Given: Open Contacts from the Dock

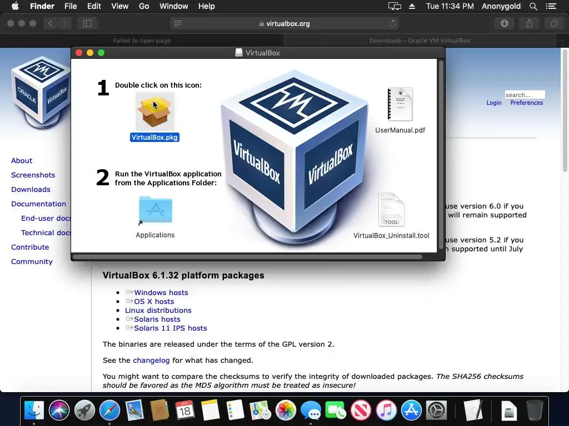Looking at the screenshot, I should (159, 410).
